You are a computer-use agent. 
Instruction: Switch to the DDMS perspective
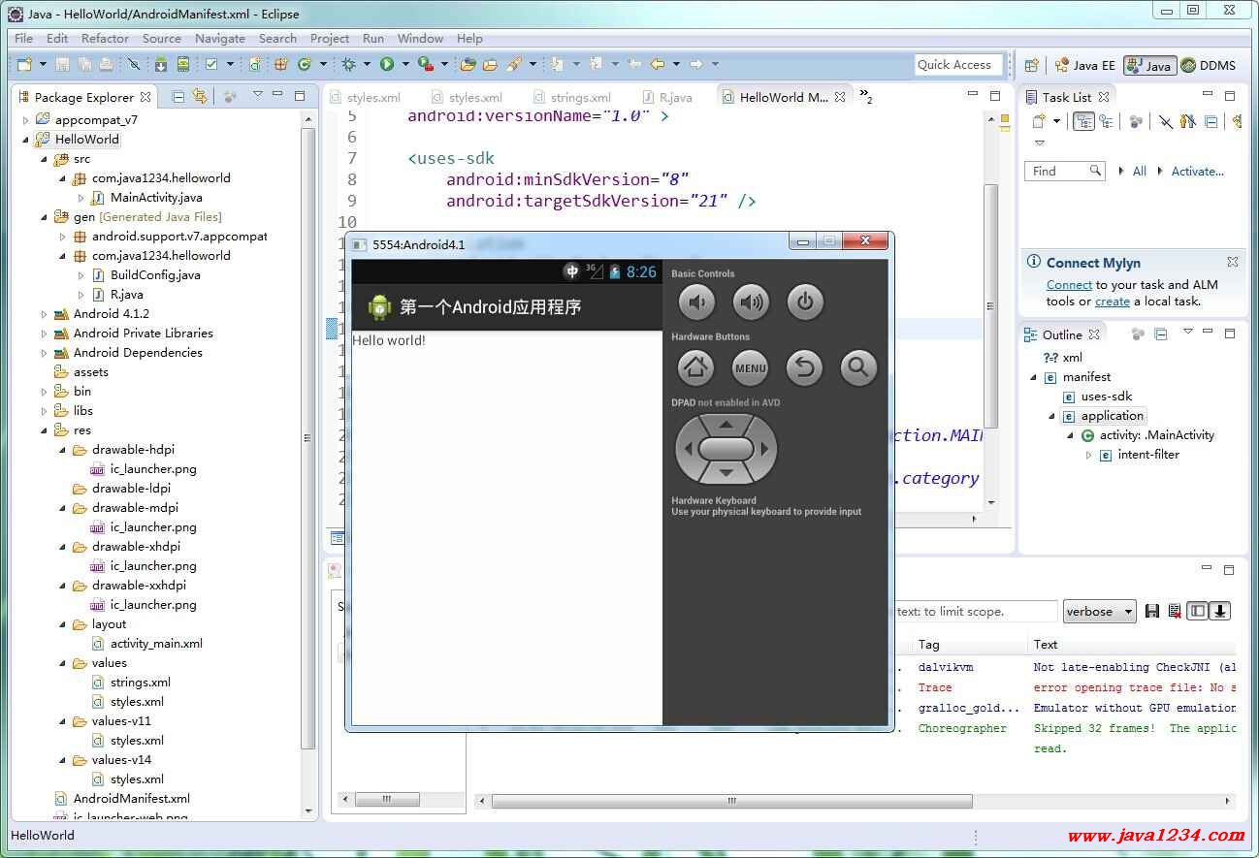coord(1209,65)
